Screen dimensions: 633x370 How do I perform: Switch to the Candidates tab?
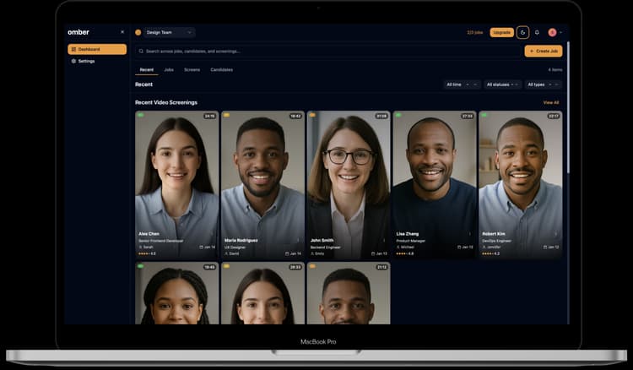[221, 69]
